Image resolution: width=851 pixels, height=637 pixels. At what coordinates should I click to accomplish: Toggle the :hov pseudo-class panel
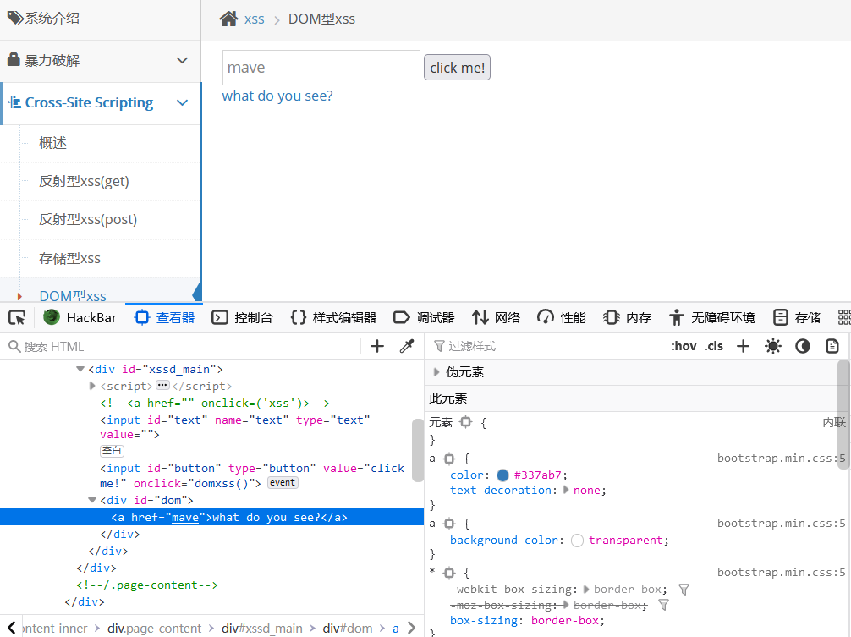coord(683,346)
